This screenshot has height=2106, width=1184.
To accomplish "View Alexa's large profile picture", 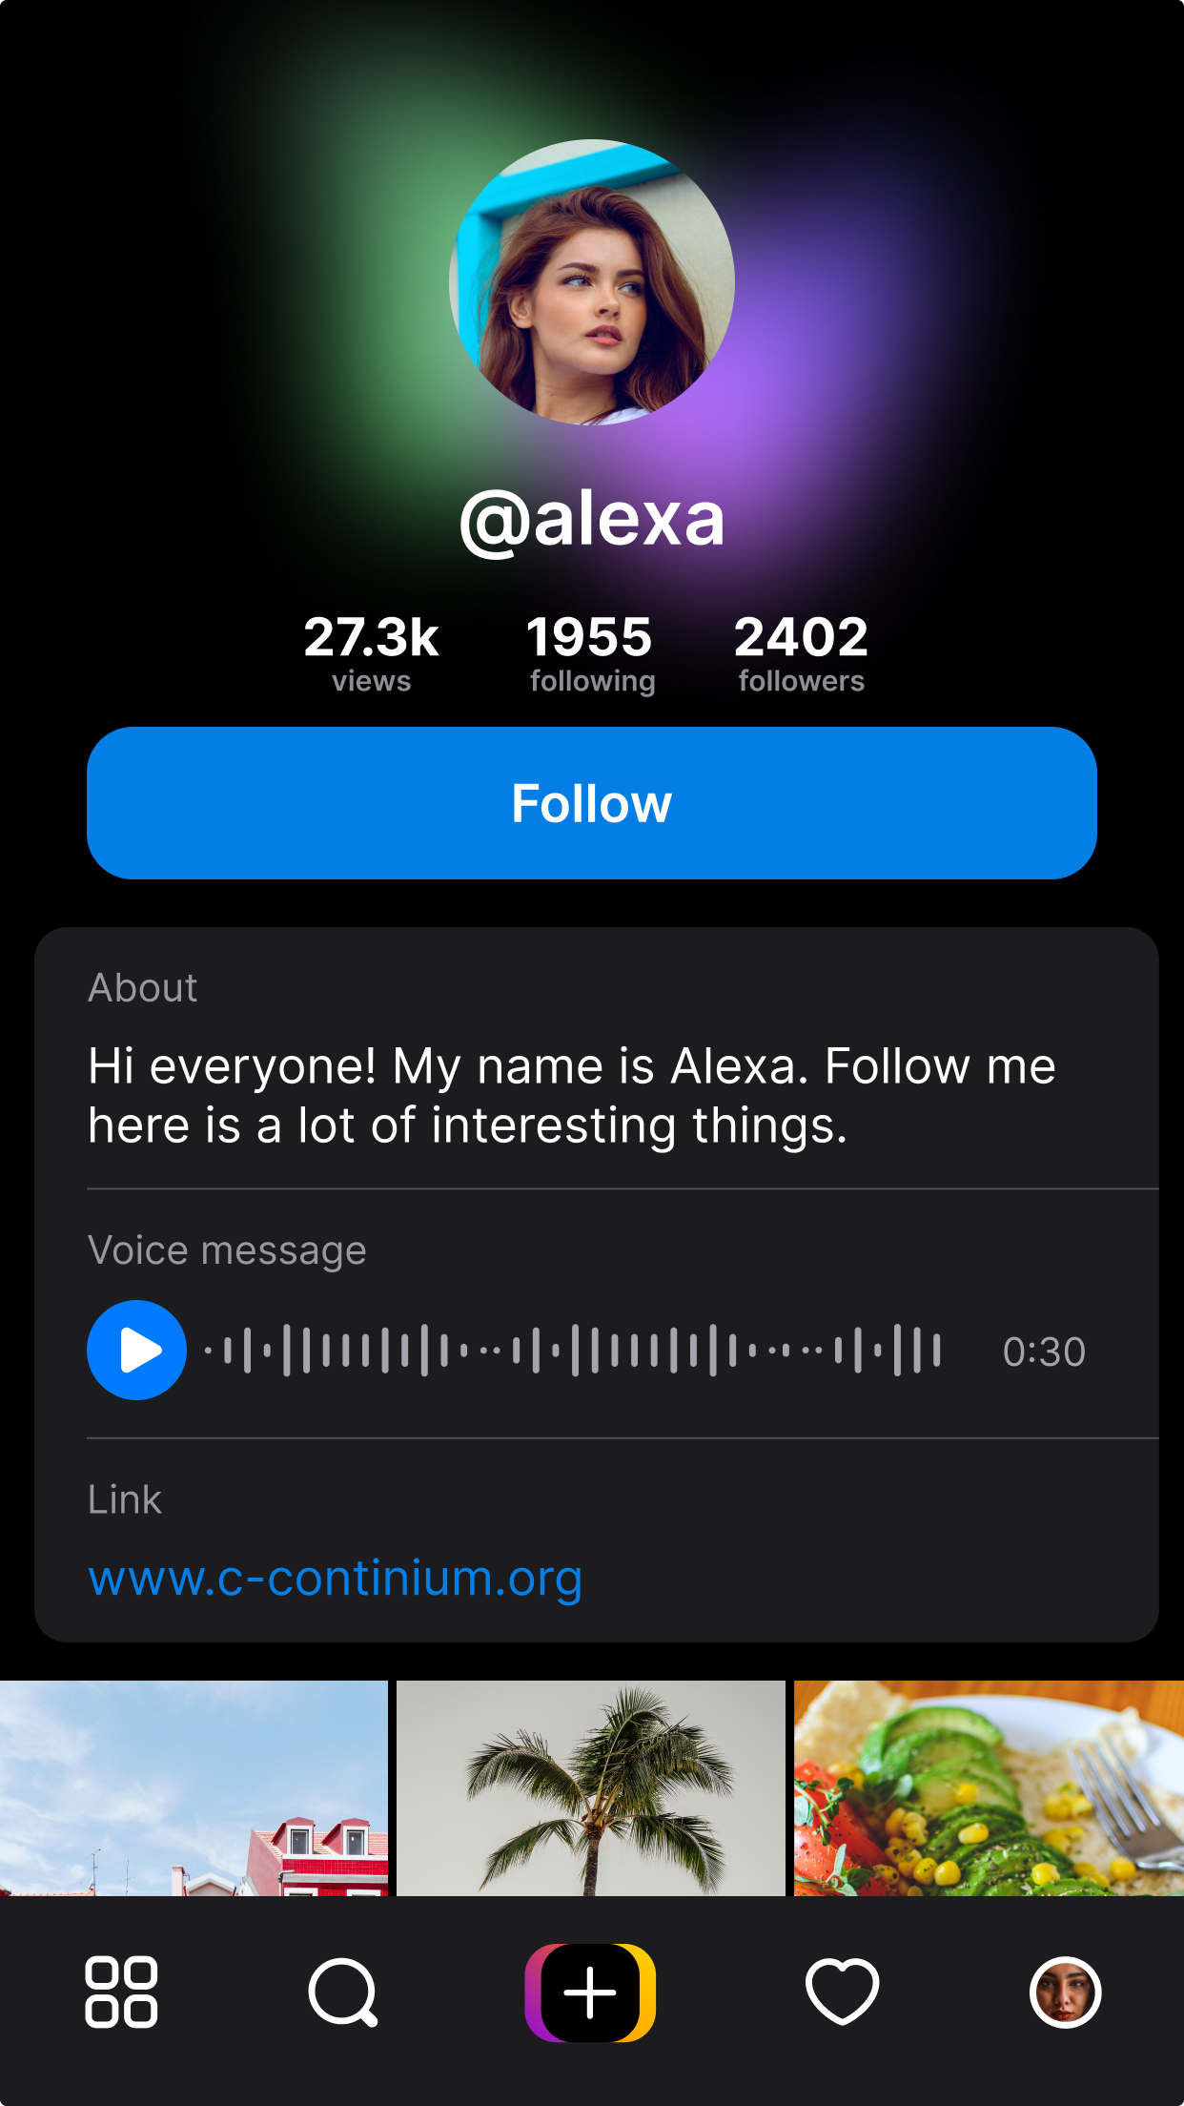I will [592, 282].
